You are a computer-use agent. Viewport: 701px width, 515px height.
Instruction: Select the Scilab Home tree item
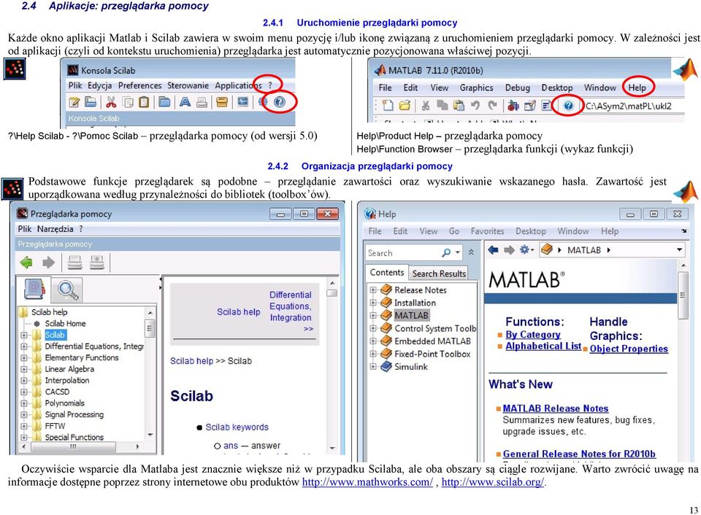tap(65, 323)
